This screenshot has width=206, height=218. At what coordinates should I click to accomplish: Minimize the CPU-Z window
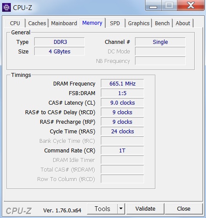click(x=153, y=6)
